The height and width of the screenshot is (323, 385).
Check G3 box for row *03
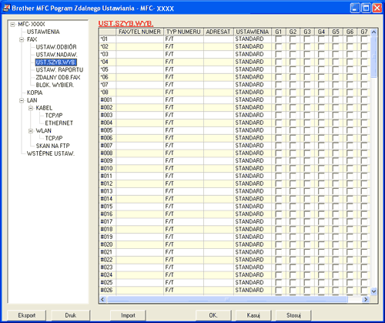click(306, 54)
